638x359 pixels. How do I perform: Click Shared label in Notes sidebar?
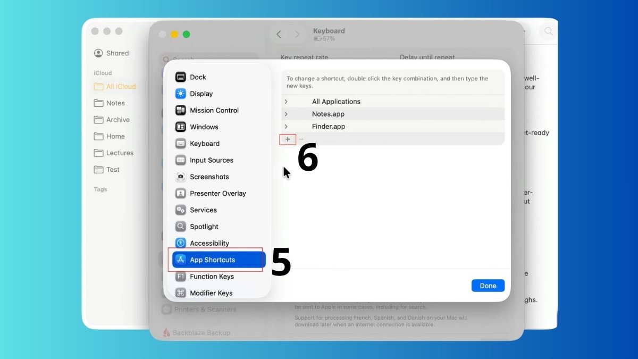tap(117, 53)
